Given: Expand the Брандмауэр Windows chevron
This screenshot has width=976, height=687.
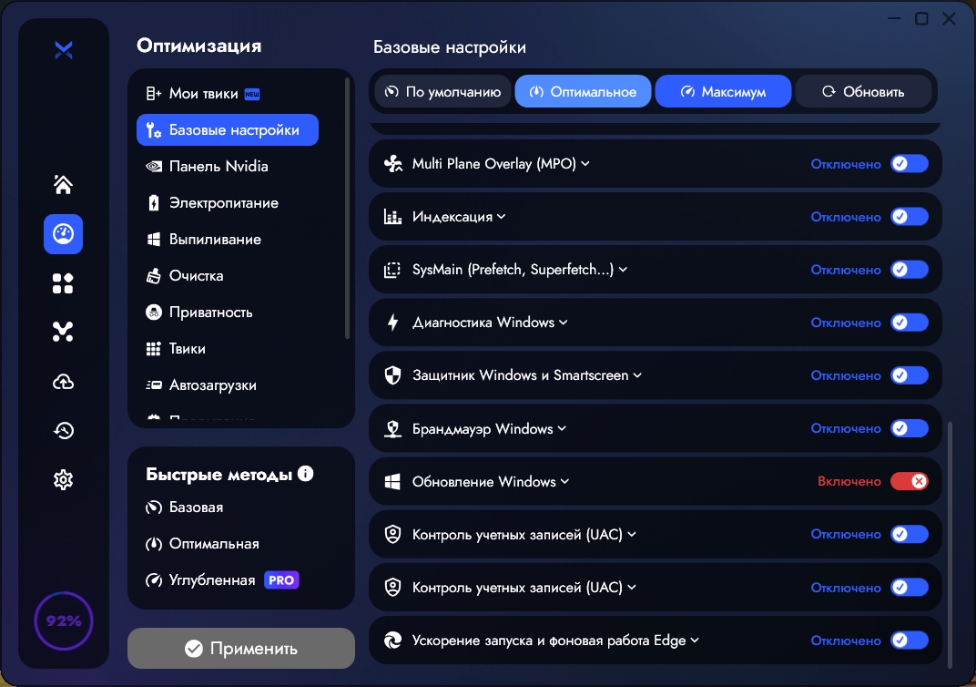Looking at the screenshot, I should point(562,428).
